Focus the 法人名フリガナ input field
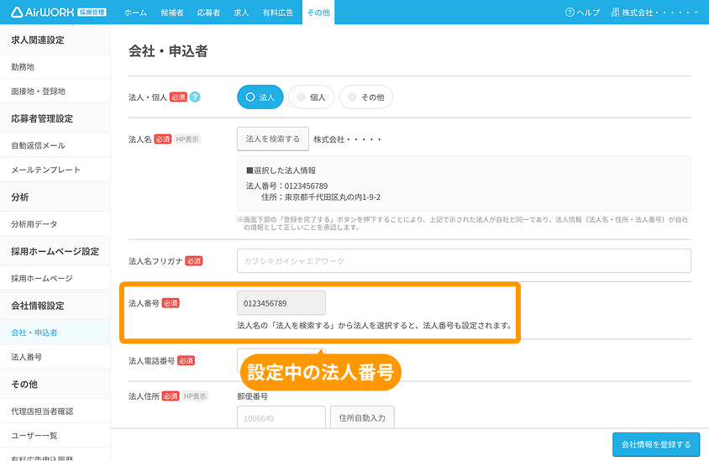Screen dimensions: 709x461 (464, 261)
